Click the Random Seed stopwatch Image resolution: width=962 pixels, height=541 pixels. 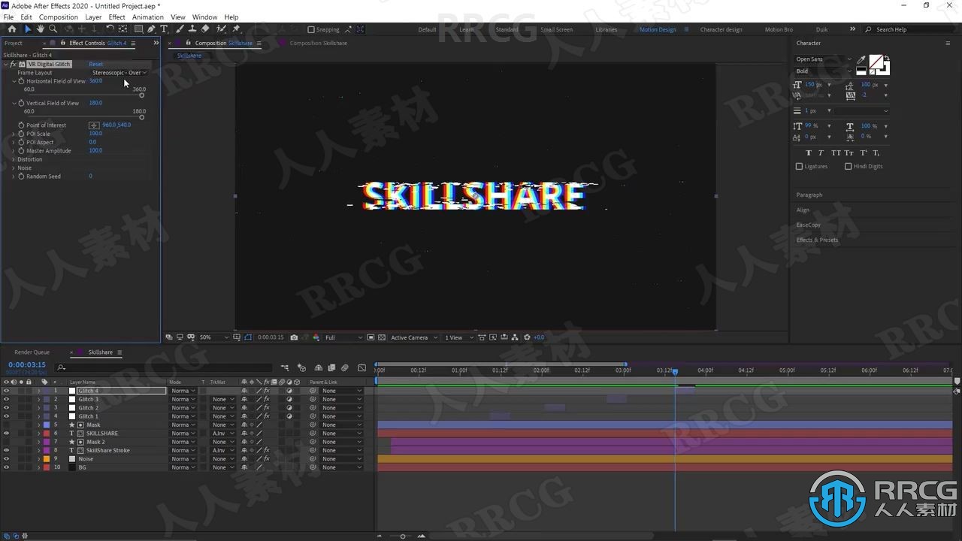pyautogui.click(x=21, y=177)
